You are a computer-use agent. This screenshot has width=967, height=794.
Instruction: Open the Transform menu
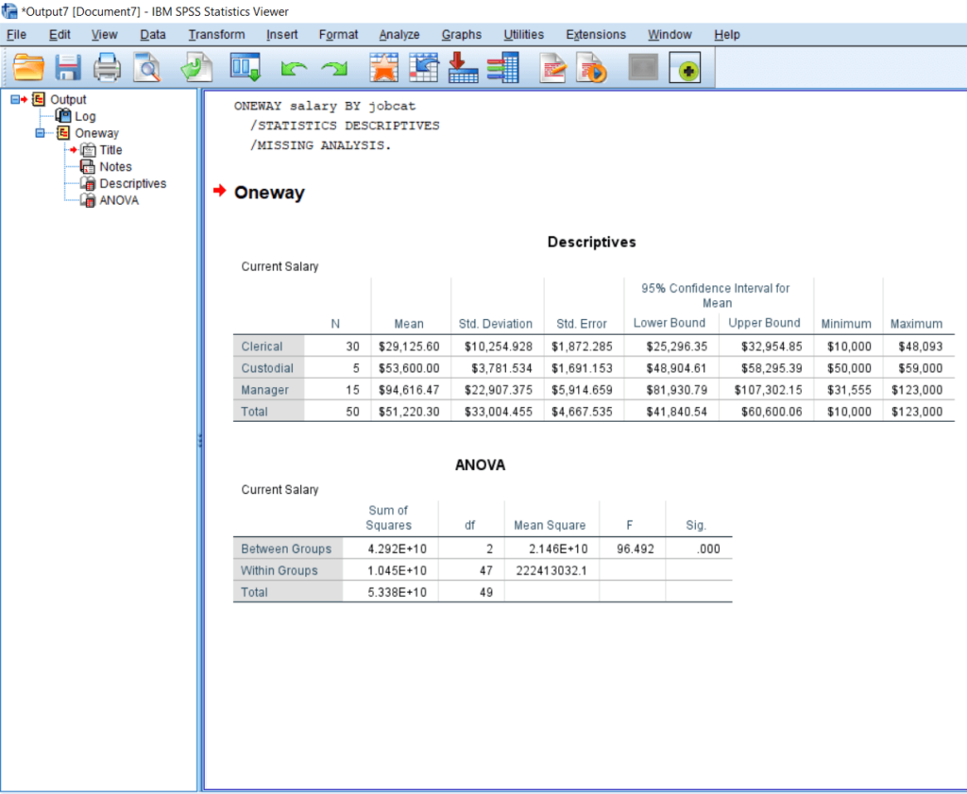216,35
